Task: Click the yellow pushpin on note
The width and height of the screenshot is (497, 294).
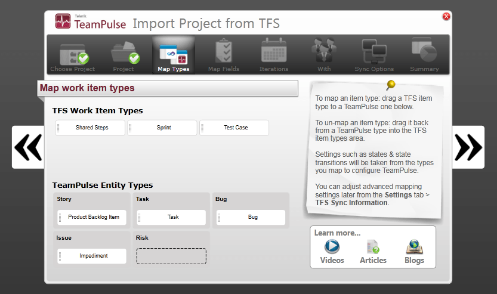Action: 391,85
